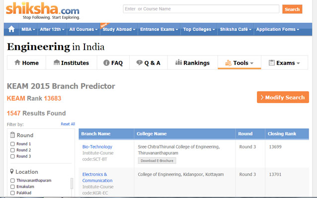Check the Round 1 filter checkbox
317x198 pixels.
pos(13,144)
